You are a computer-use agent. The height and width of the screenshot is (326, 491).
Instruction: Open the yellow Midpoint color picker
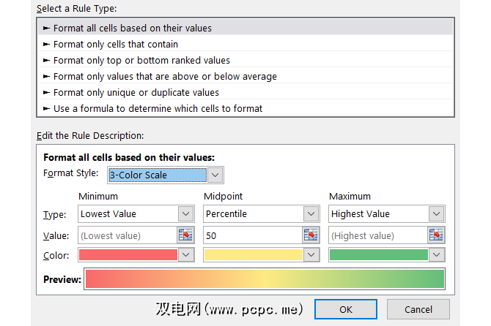311,255
